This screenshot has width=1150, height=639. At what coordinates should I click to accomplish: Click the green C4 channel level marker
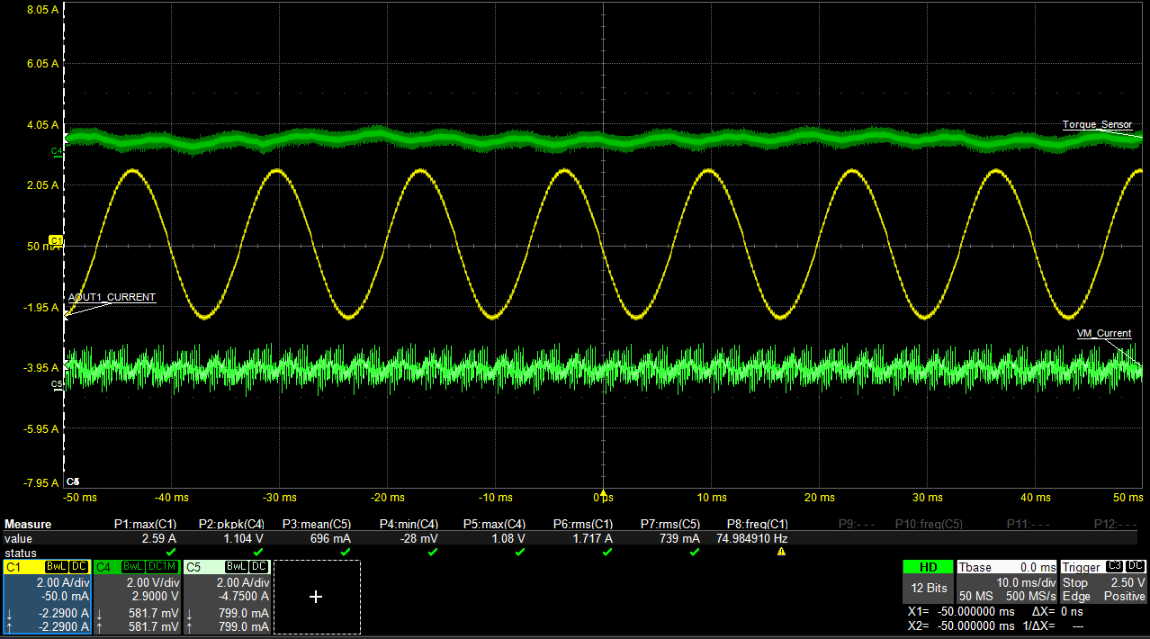[x=57, y=151]
